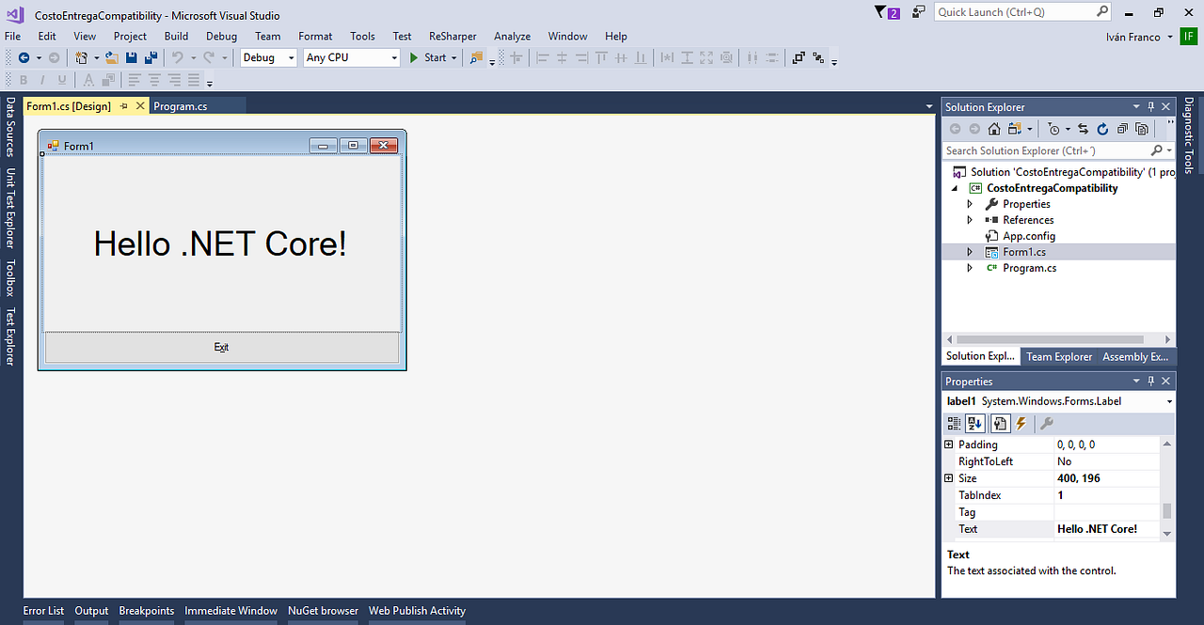Click the Undo icon on toolbar

(176, 57)
